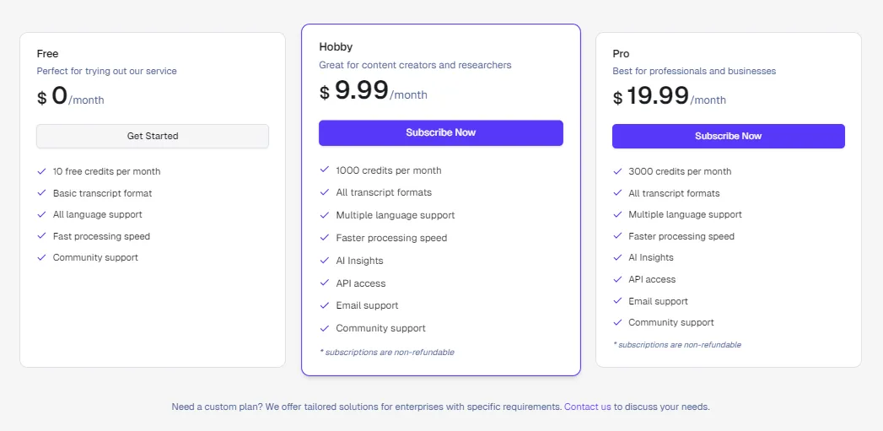
Task: Click checkmark beside Pro Faster processing speed
Action: [617, 235]
